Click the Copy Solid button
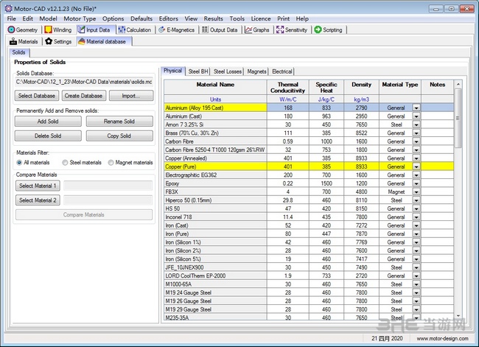The image size is (479, 347). coord(119,136)
